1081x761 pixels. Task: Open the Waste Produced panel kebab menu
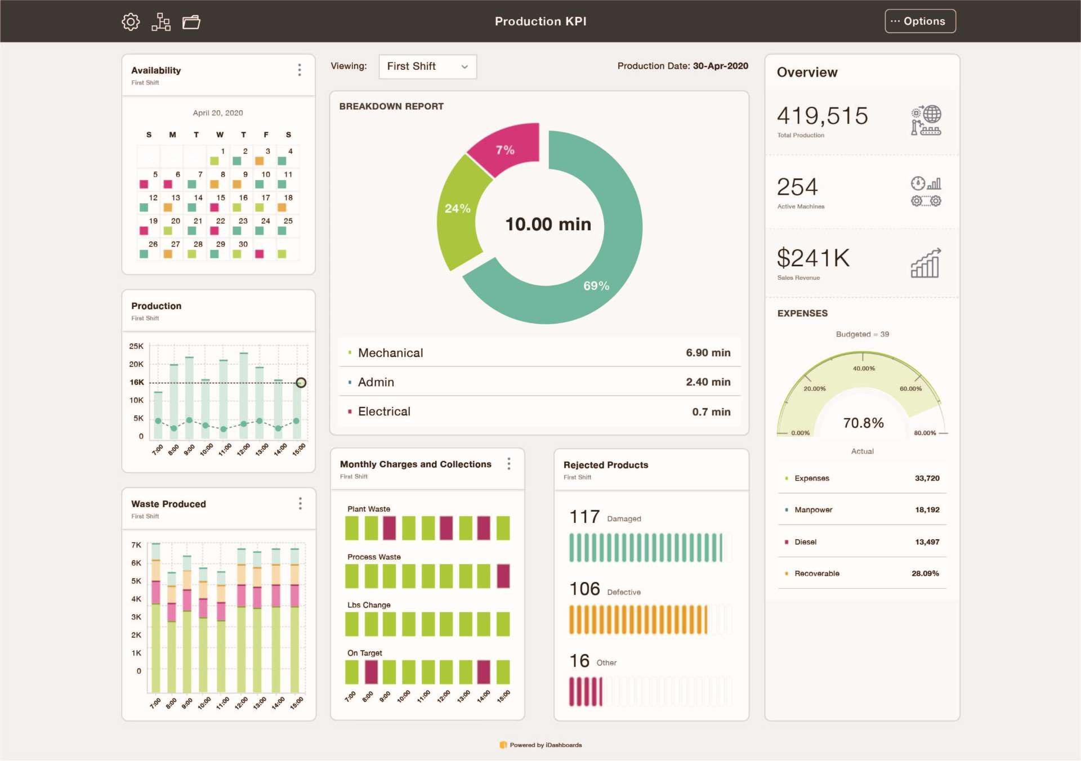tap(300, 503)
